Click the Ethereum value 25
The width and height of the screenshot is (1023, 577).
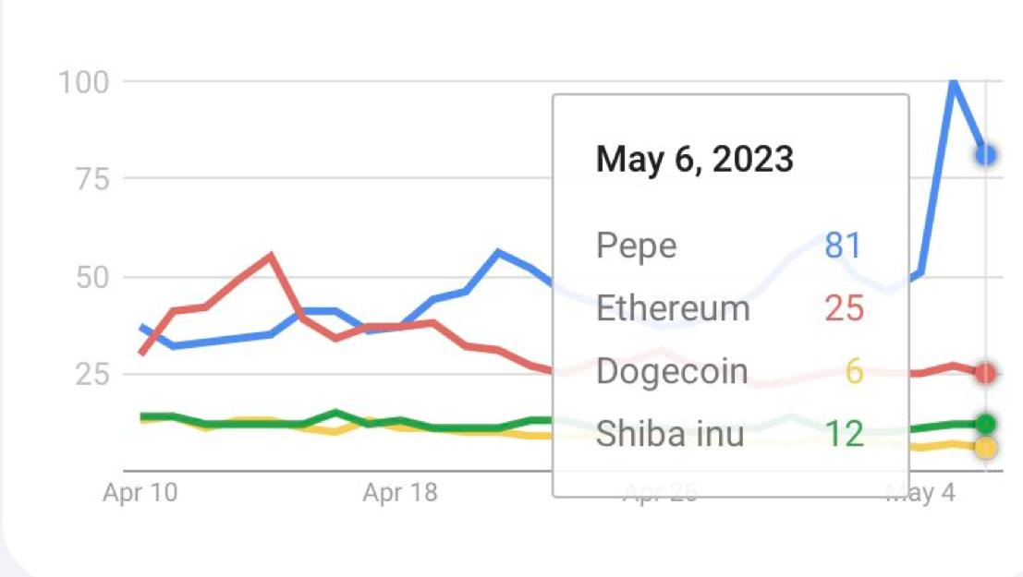[845, 308]
